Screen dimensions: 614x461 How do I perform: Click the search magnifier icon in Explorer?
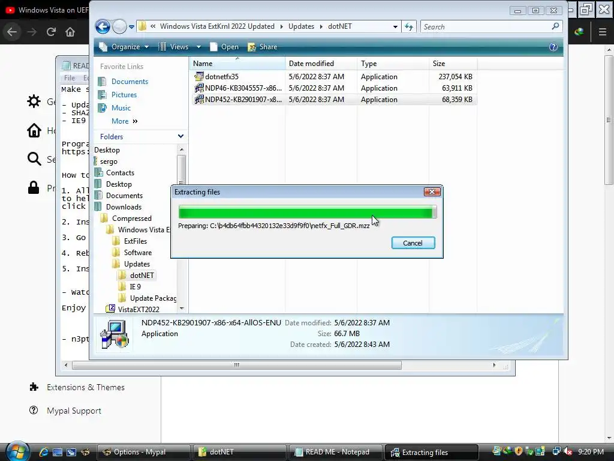coord(555,26)
